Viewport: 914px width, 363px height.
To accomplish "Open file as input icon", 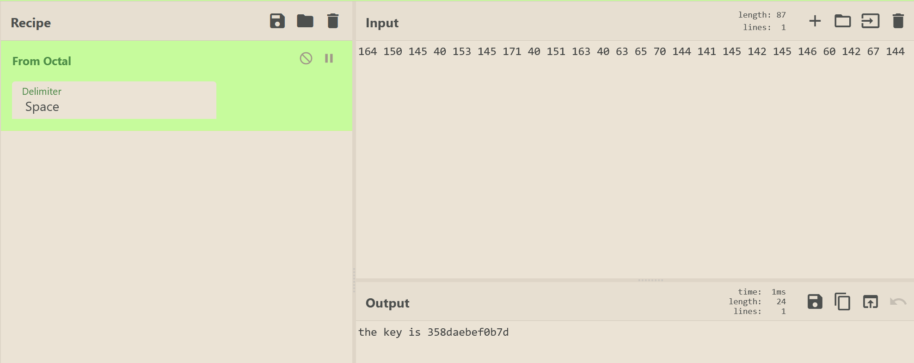I will pos(870,21).
